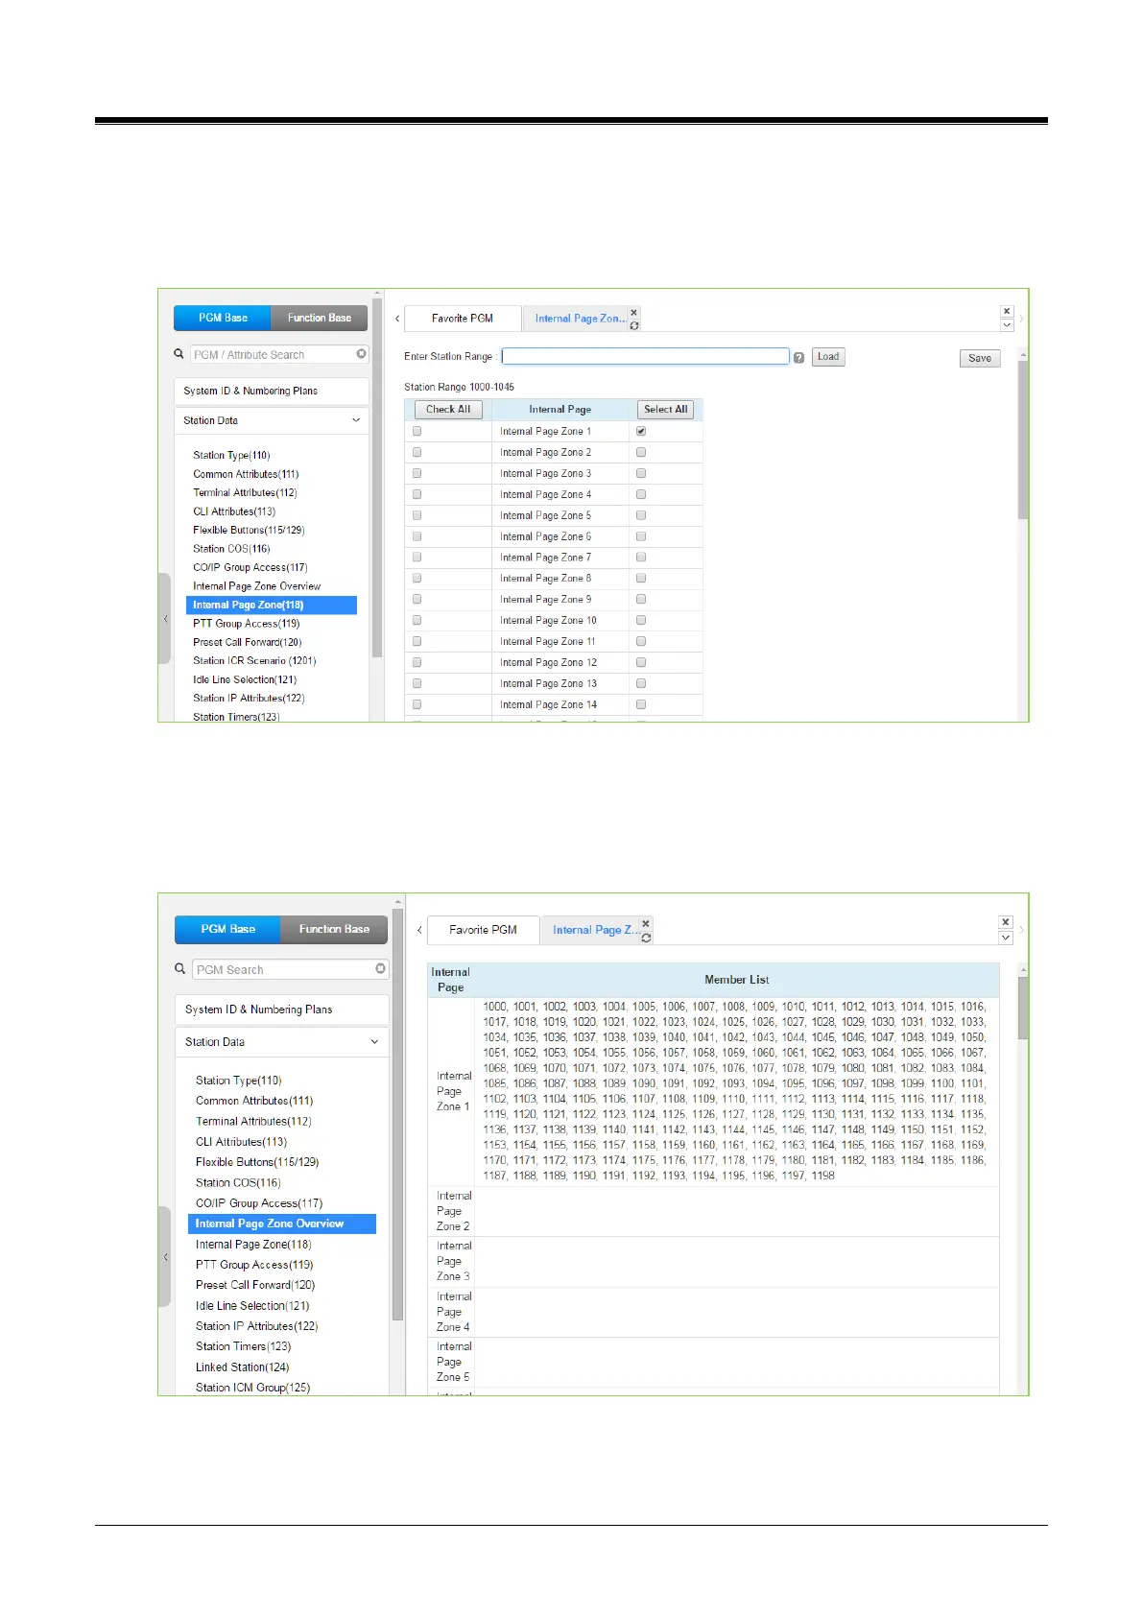Image resolution: width=1143 pixels, height=1616 pixels.
Task: Close the Internal Page Z.. tab in lower screenshot
Action: 646,924
